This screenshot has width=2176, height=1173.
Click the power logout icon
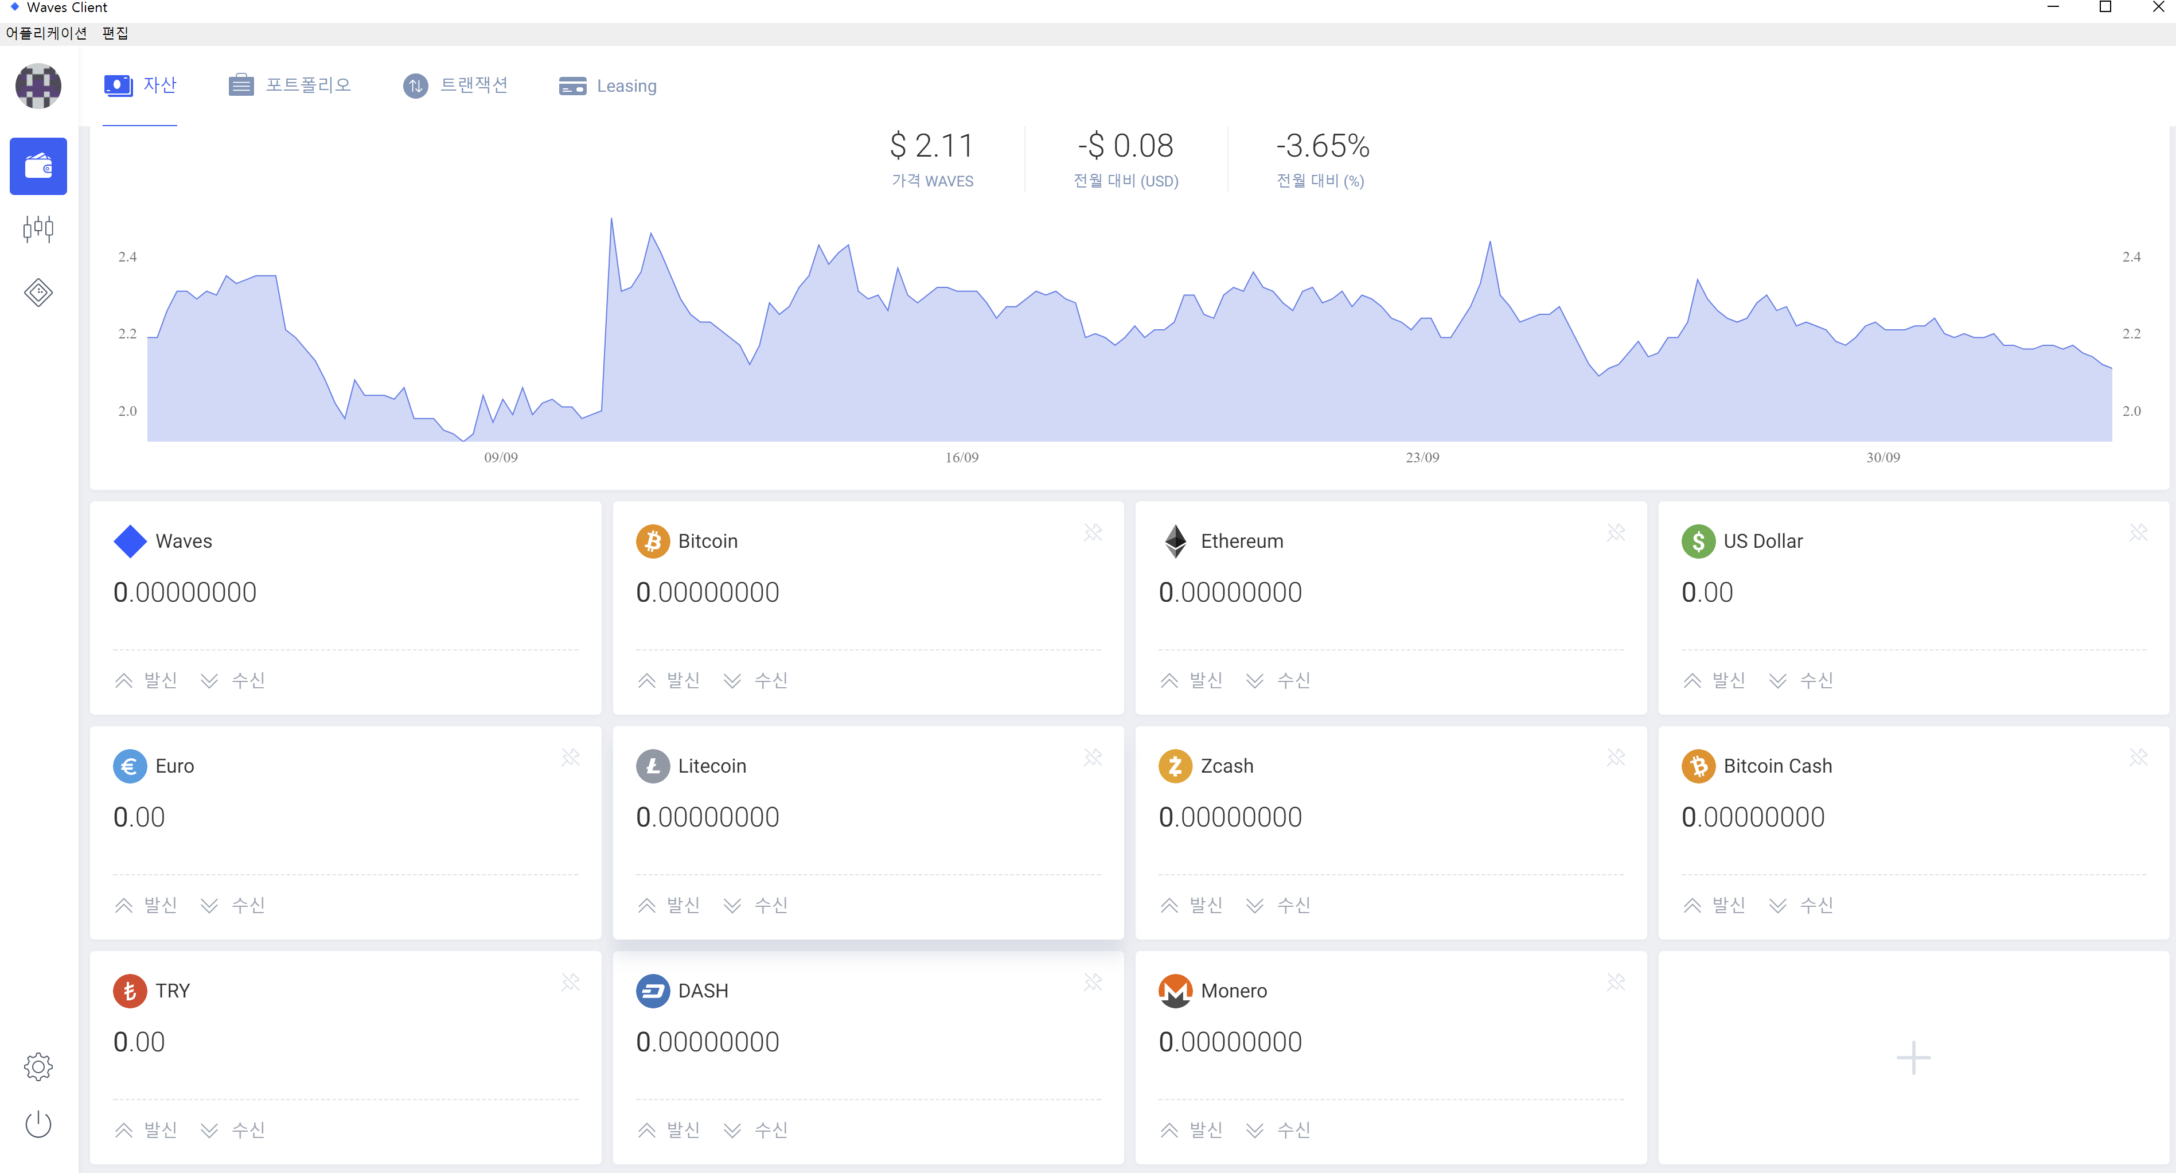point(38,1124)
